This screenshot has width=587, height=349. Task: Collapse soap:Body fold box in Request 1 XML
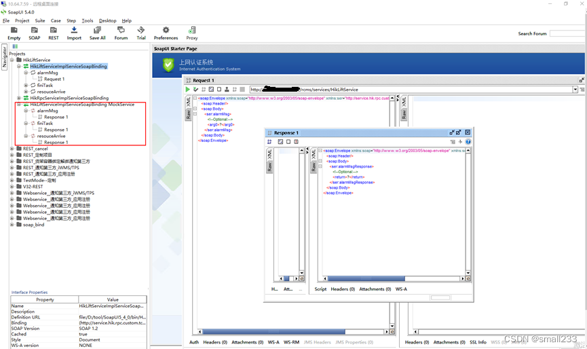(195, 109)
